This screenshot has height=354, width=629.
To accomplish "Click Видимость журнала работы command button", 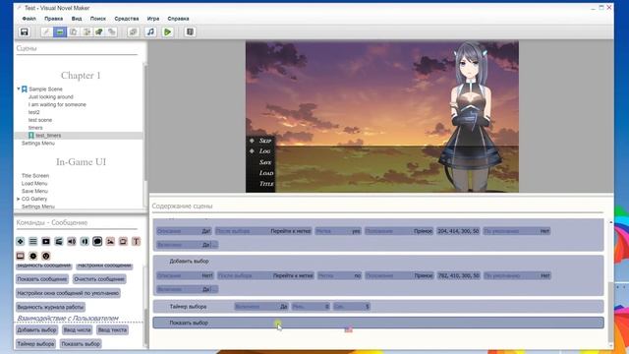I will tap(50, 307).
